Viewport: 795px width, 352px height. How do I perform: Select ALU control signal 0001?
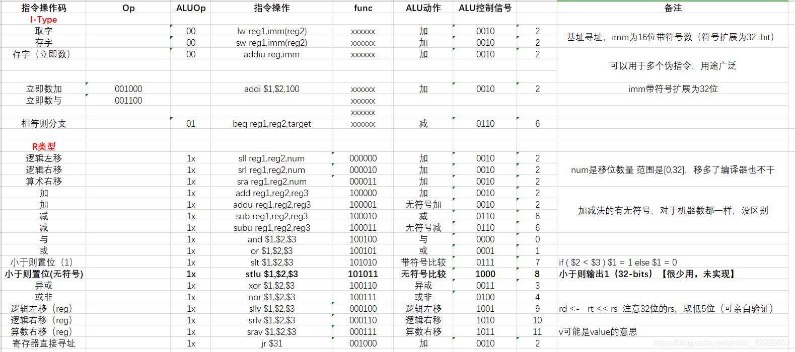(485, 251)
